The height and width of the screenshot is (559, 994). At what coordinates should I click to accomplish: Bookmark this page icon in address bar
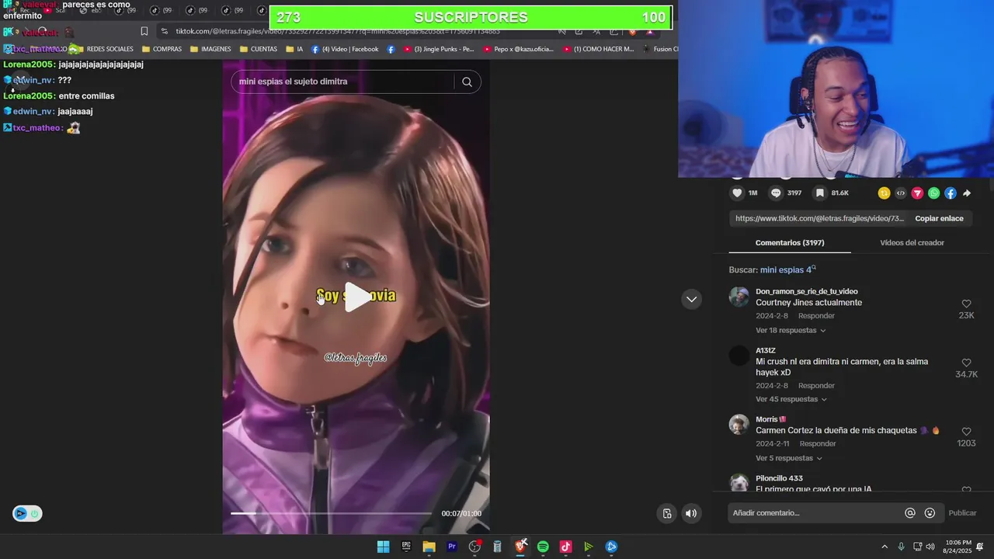144,31
